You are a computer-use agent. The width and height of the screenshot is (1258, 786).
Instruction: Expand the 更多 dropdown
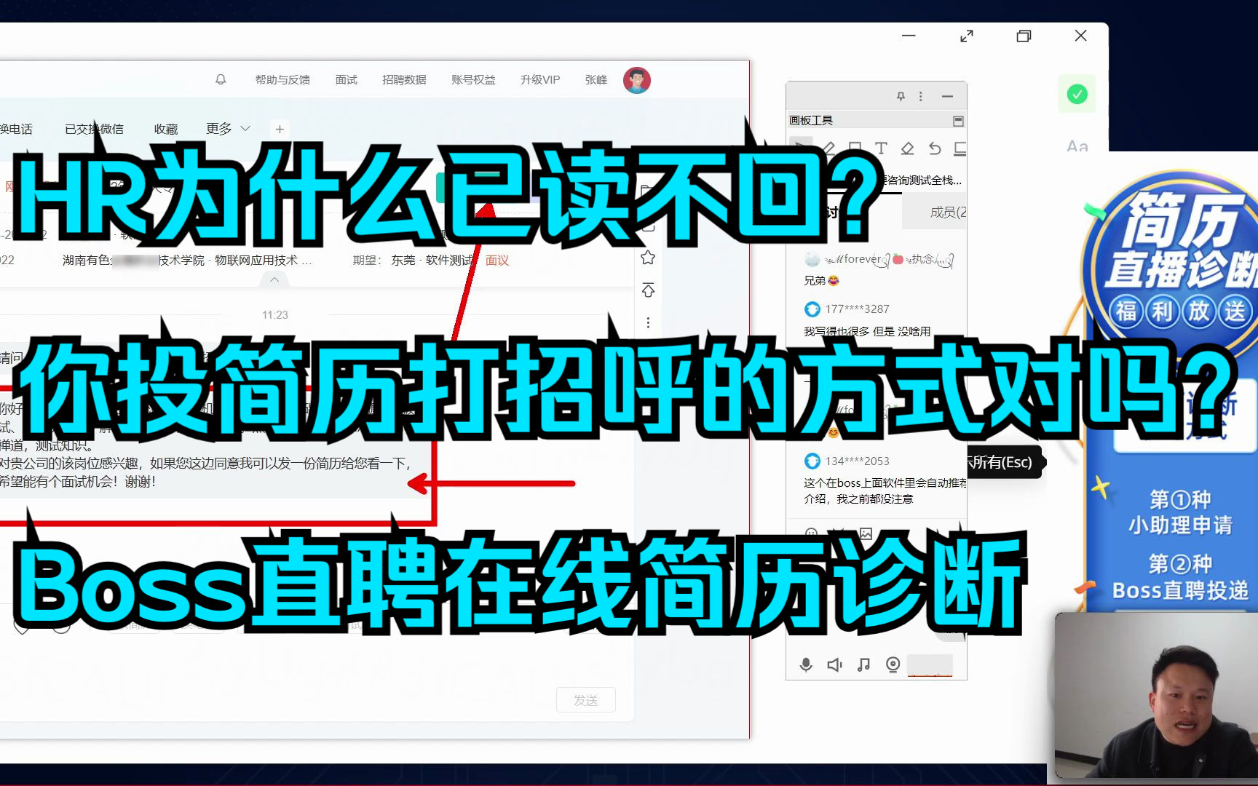228,129
